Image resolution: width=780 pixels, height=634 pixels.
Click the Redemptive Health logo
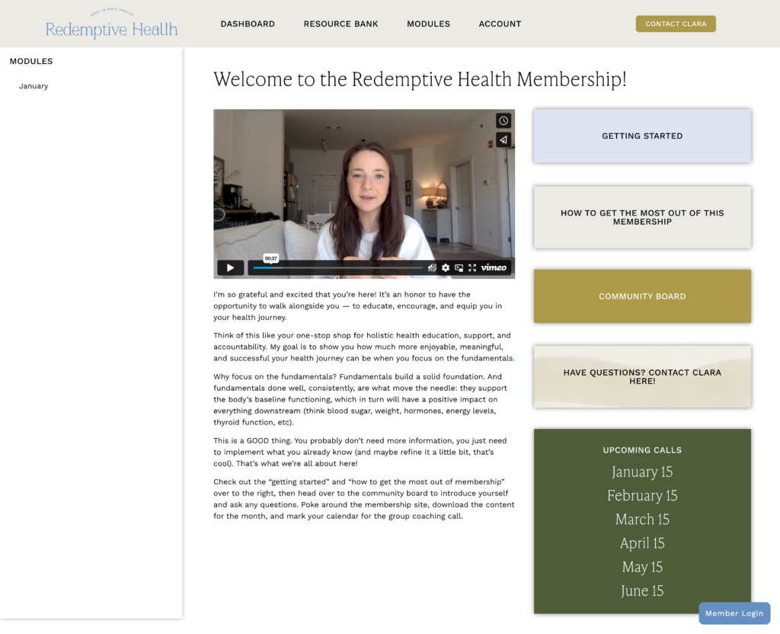(x=111, y=24)
